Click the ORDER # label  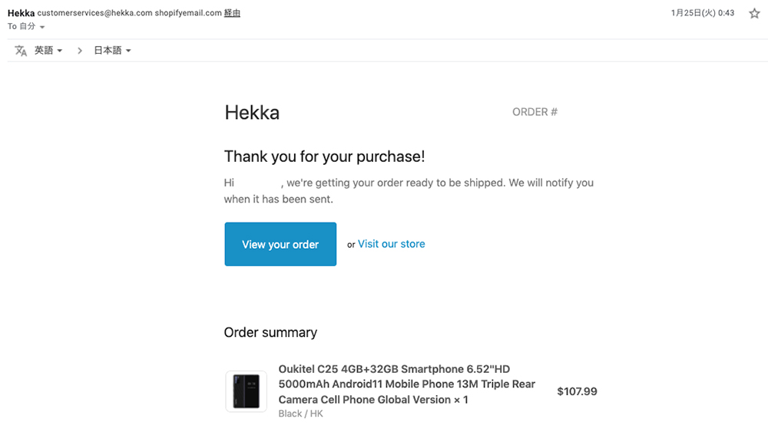coord(535,112)
